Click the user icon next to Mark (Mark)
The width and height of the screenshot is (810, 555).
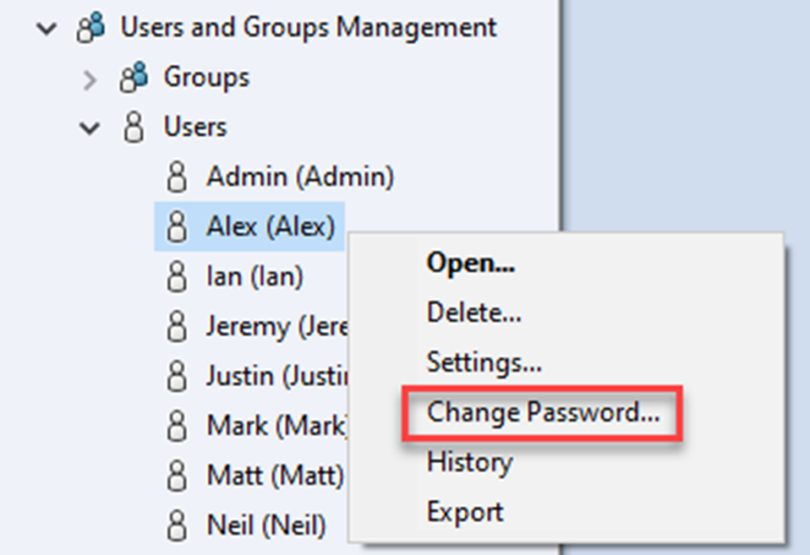click(x=176, y=425)
